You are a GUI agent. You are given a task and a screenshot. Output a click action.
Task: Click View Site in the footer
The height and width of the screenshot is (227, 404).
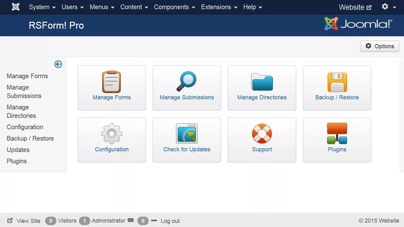coord(28,221)
